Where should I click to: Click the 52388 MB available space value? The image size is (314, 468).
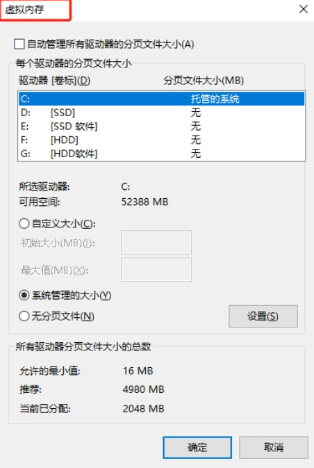[144, 202]
